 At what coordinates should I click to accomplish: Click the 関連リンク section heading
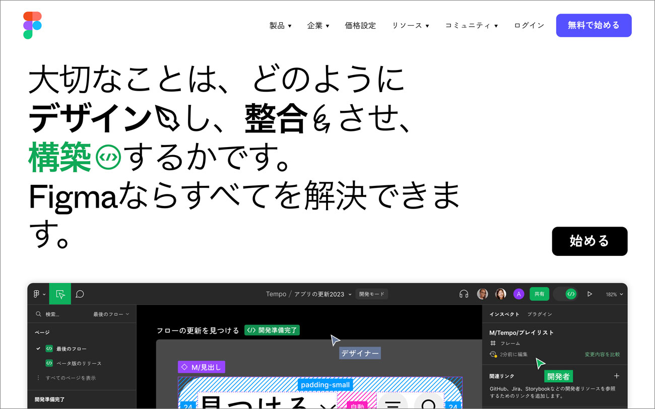[501, 376]
